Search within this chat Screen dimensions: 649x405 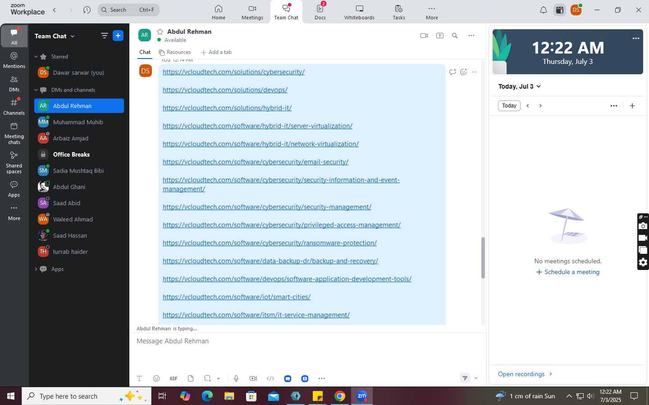click(x=455, y=36)
